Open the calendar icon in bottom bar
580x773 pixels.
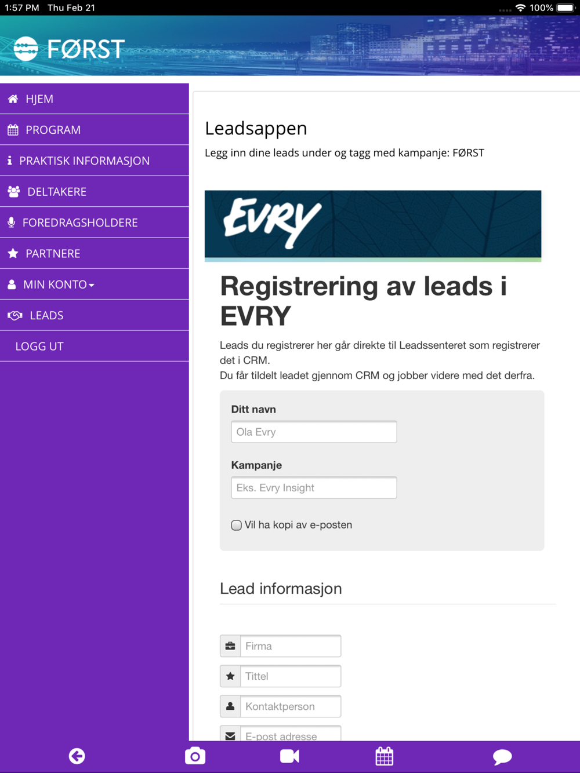coord(385,756)
